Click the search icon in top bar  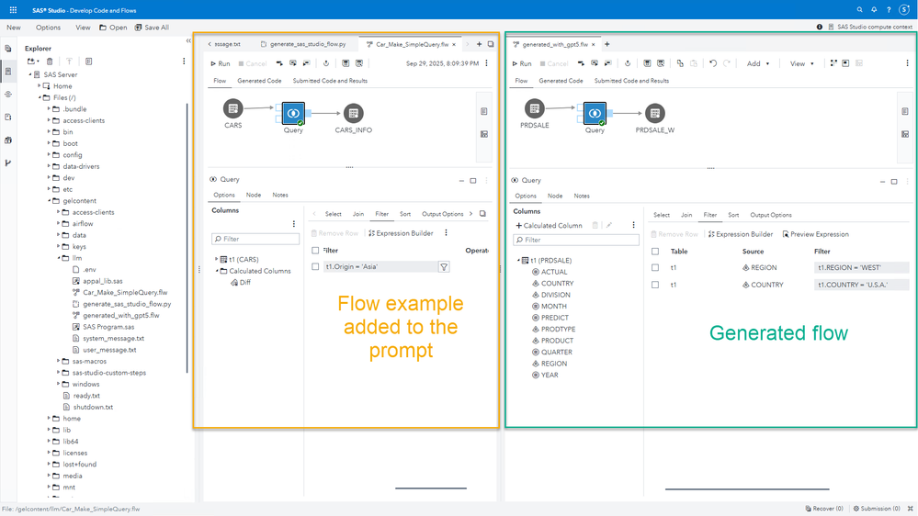(859, 10)
